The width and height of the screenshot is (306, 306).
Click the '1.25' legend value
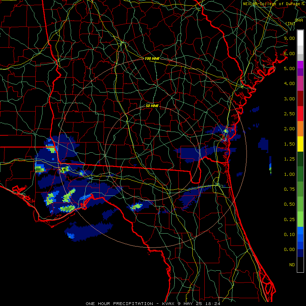(x=289, y=159)
